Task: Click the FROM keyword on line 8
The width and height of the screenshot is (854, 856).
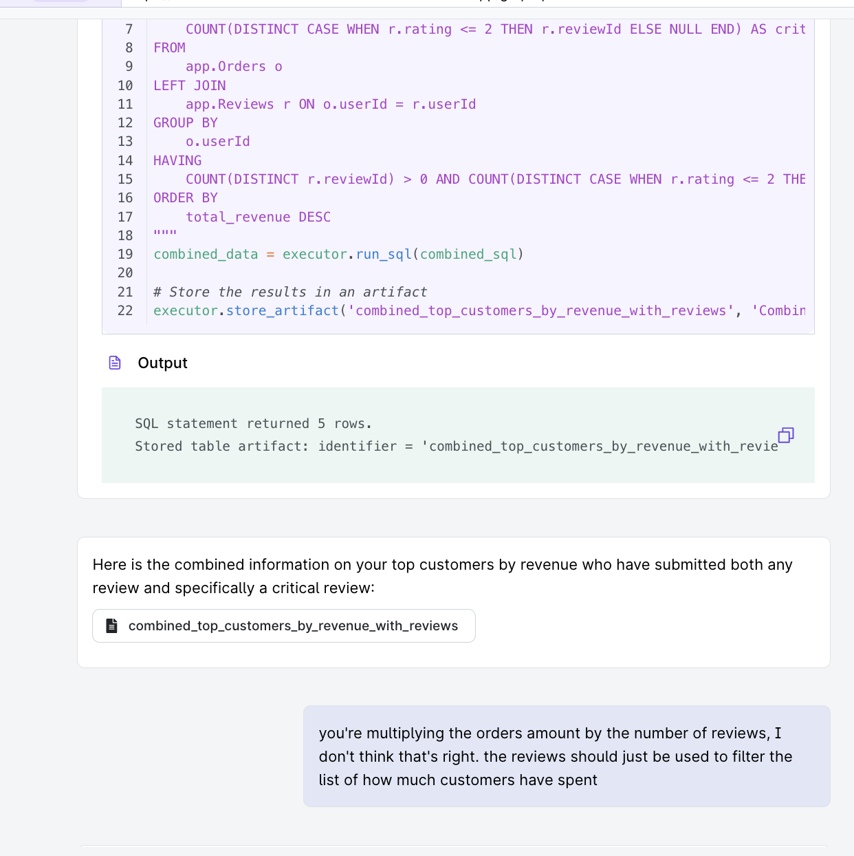Action: tap(169, 47)
